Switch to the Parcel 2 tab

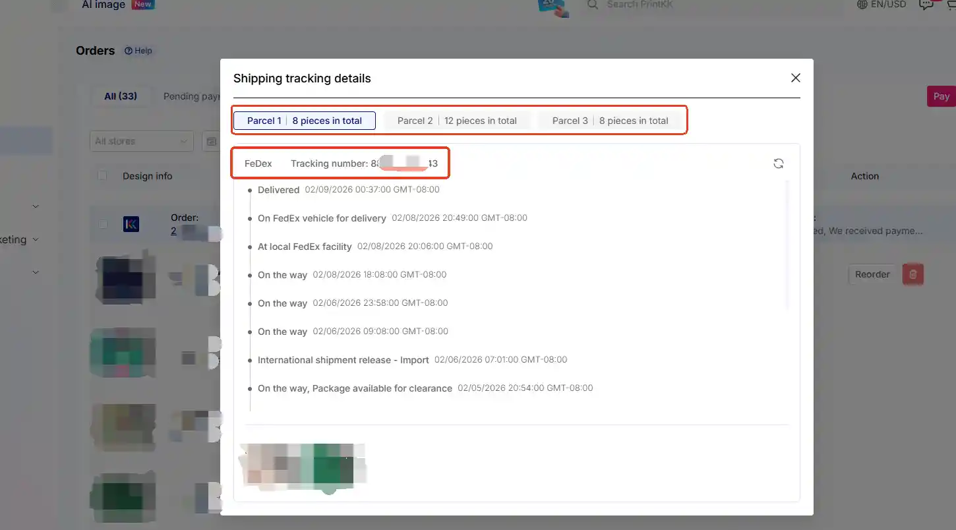(457, 120)
